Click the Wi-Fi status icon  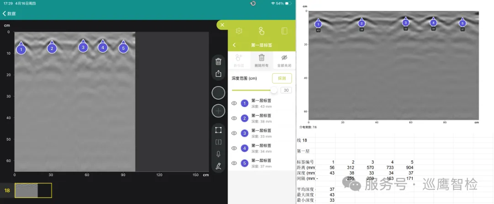click(273, 3)
